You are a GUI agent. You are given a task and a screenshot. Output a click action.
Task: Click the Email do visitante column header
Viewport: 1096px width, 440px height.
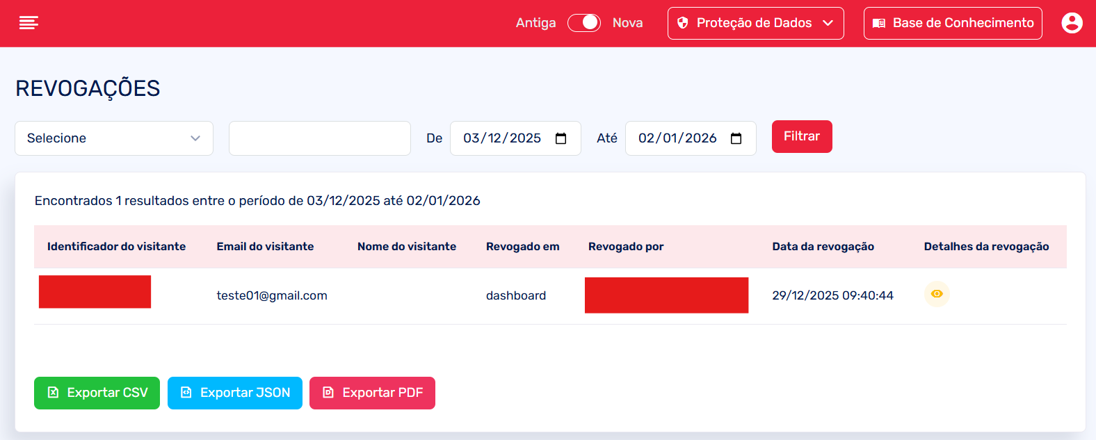click(265, 247)
